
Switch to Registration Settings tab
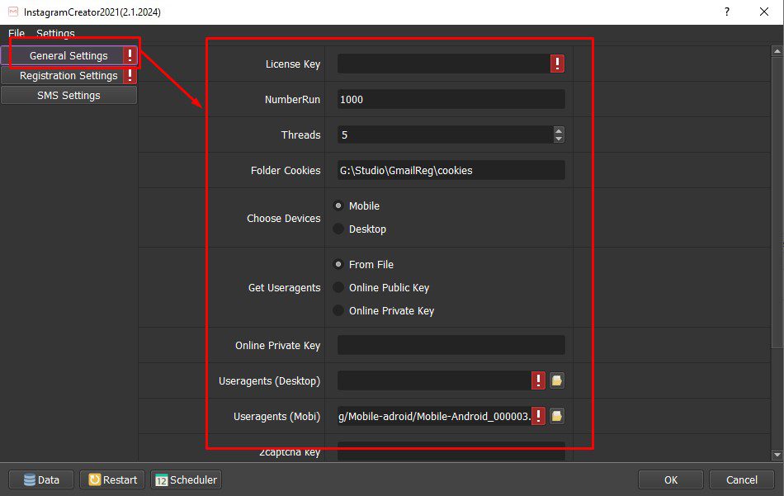tap(68, 75)
